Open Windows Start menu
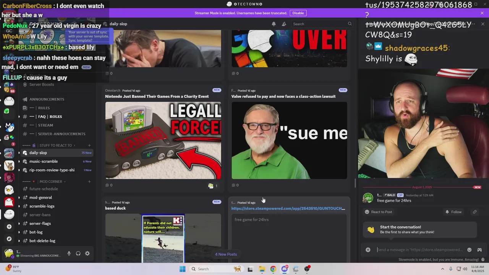The height and width of the screenshot is (275, 489). pos(182,269)
